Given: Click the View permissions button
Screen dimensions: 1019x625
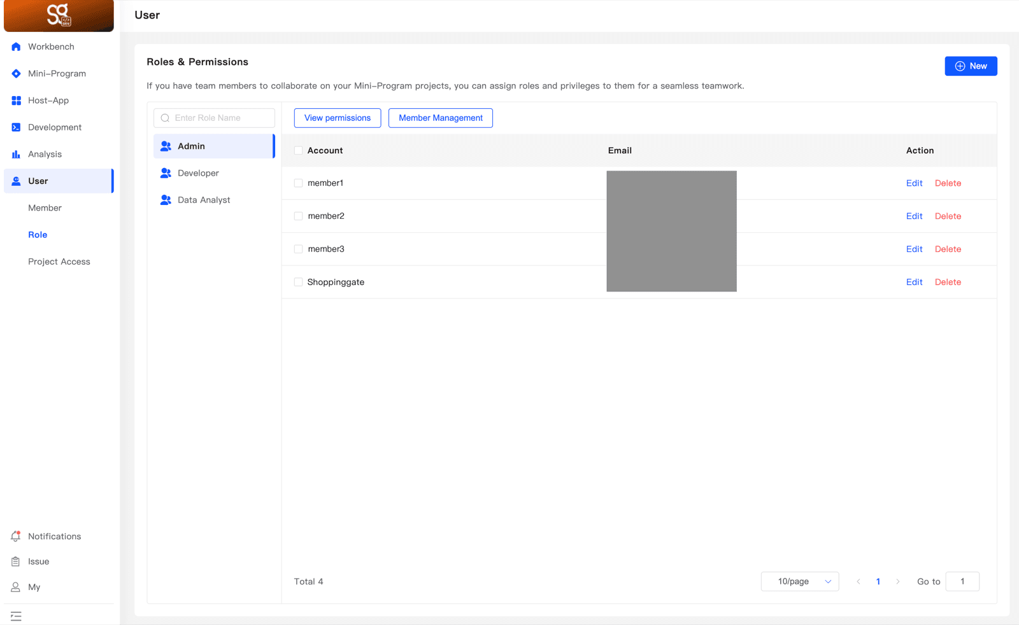Looking at the screenshot, I should coord(338,118).
